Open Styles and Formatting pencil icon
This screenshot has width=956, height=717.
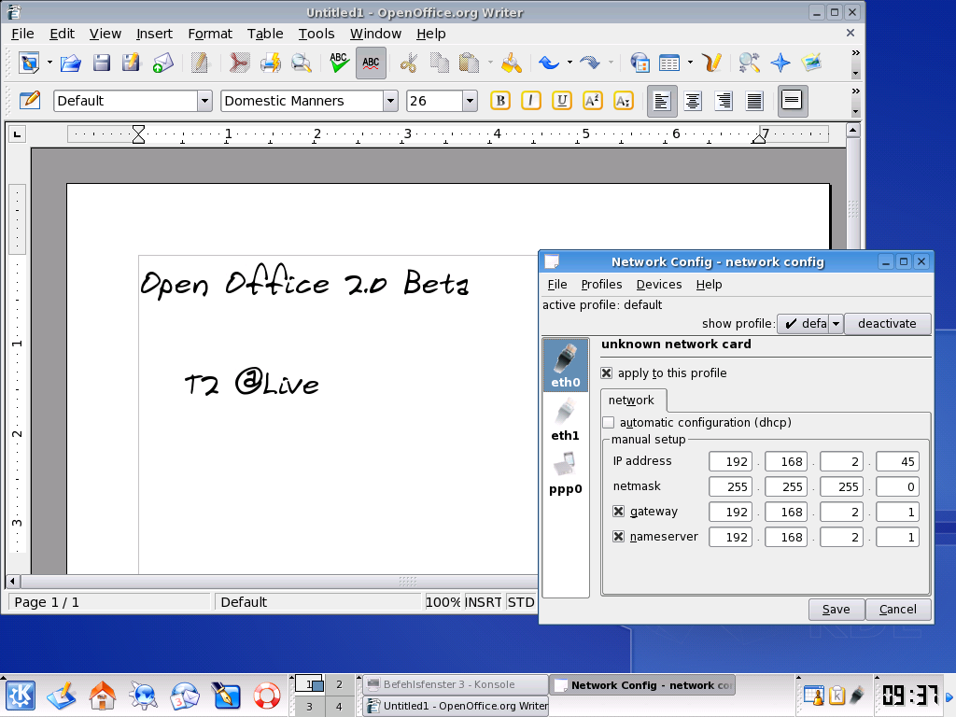tap(29, 101)
